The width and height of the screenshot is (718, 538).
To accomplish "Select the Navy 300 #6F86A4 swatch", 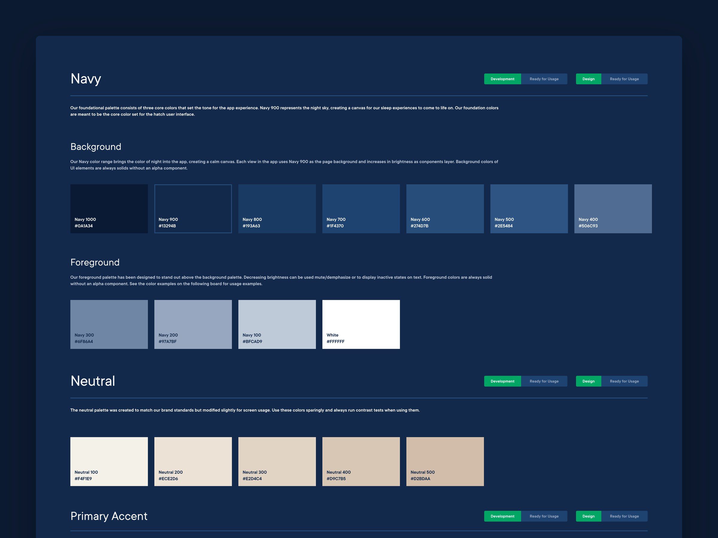I will [x=109, y=324].
